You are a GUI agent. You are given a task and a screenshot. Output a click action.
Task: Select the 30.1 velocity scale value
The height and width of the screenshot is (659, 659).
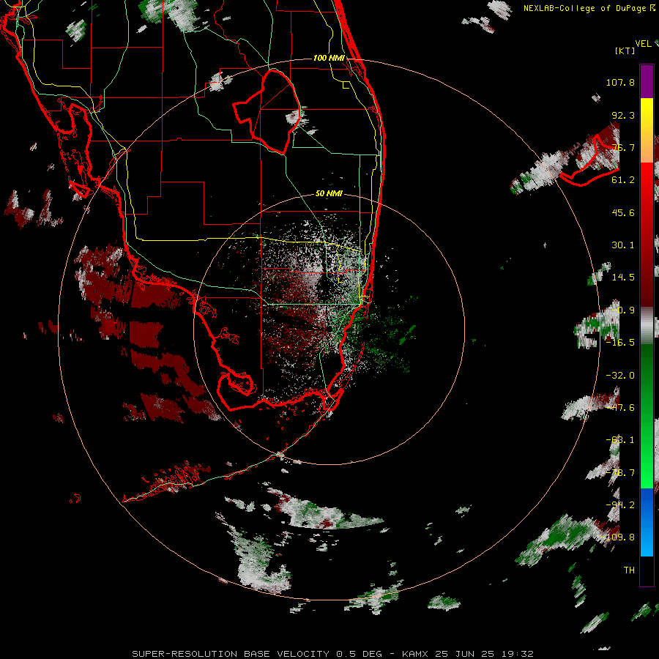coord(623,245)
